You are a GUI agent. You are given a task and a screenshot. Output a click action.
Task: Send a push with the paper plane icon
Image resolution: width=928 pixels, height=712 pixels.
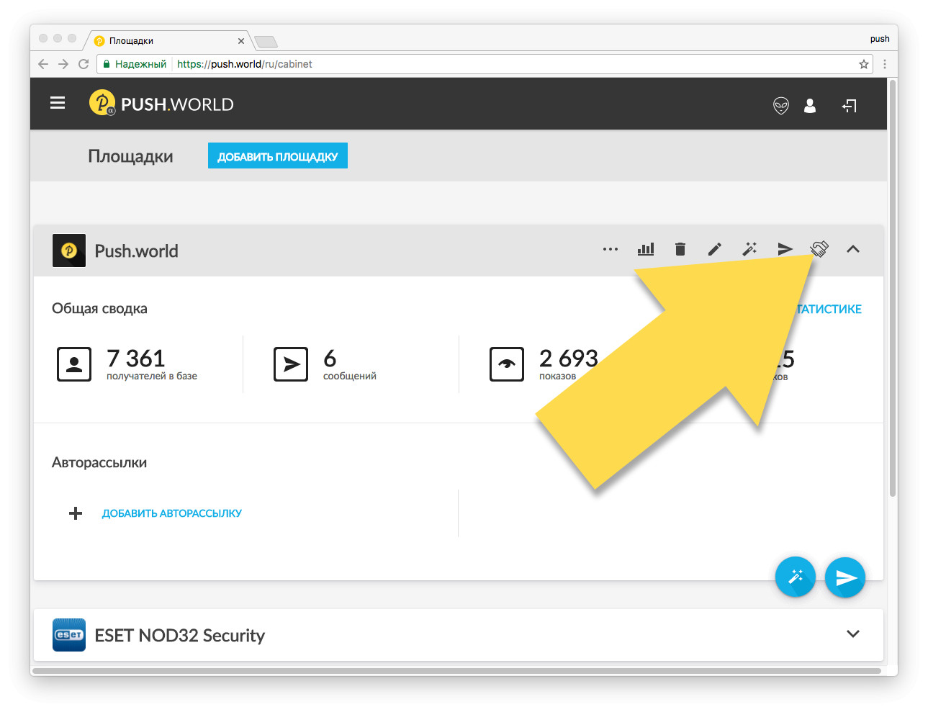(785, 249)
